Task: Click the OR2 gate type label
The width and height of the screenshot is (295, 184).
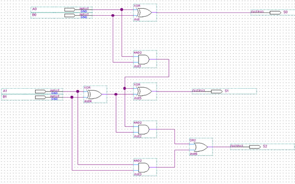Action: 192,140
